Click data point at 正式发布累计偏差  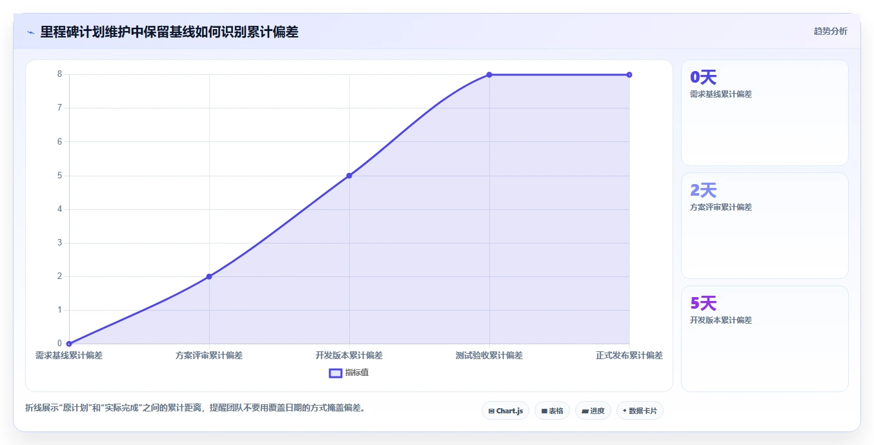[629, 75]
